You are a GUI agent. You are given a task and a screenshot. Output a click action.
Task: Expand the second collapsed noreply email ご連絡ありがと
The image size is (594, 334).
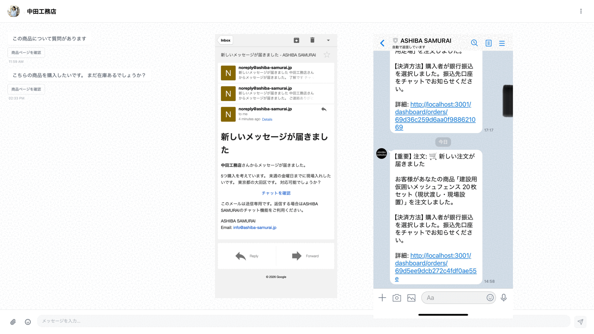(x=276, y=94)
